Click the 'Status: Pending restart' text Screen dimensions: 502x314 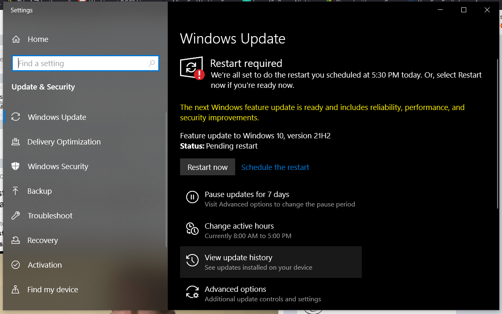click(219, 146)
